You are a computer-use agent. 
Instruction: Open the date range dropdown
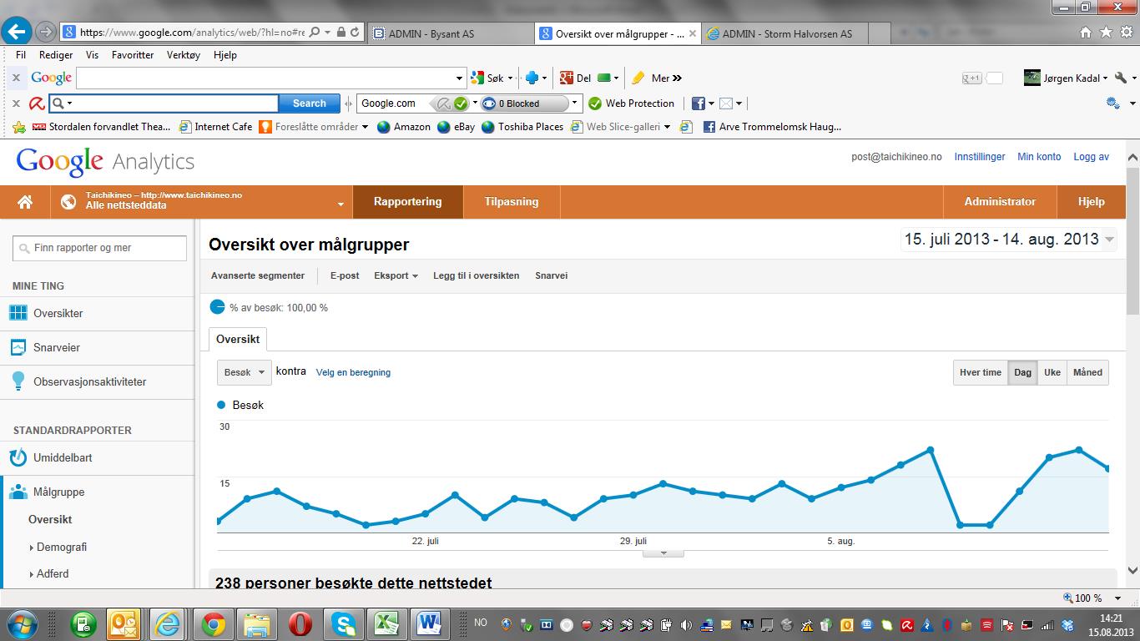click(1009, 240)
